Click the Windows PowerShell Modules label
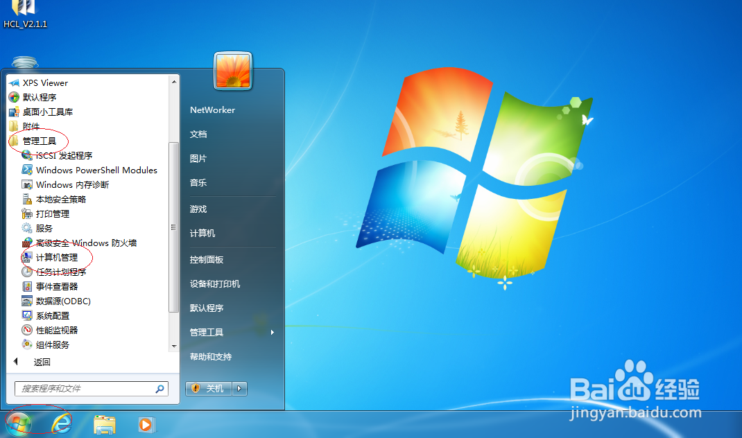This screenshot has height=438, width=742. pos(96,170)
